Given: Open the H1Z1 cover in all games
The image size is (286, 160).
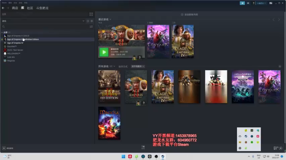Looking at the screenshot, I should click(216, 87).
